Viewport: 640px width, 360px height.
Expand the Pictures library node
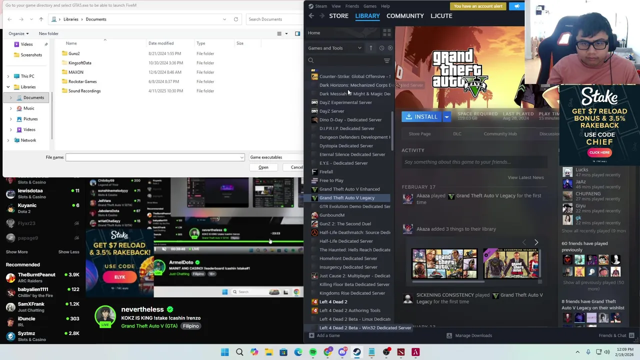click(11, 119)
